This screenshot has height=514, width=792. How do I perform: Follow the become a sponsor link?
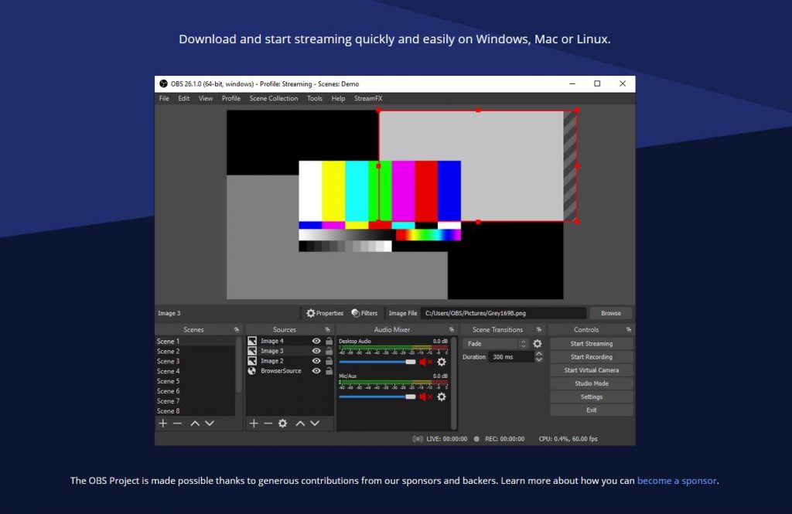(x=676, y=480)
